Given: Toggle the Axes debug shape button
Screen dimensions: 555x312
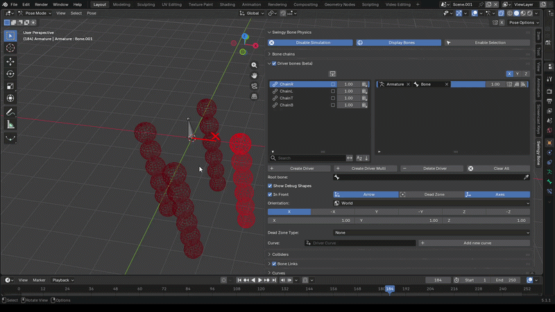Looking at the screenshot, I should click(x=497, y=195).
